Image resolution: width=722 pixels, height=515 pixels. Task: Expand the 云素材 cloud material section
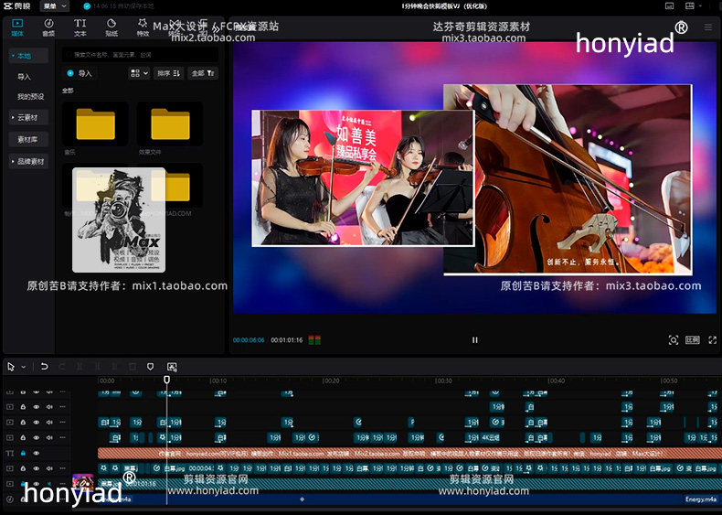pos(28,118)
